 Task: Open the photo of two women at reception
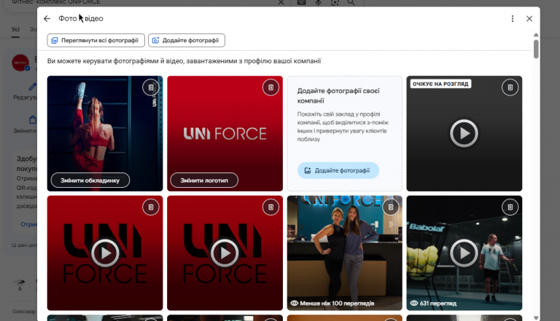345,253
